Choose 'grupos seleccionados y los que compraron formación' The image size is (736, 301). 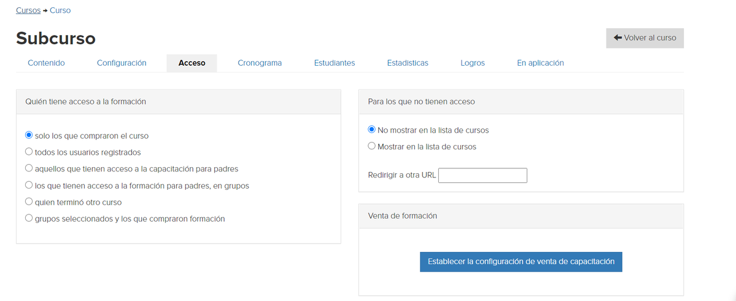coord(29,218)
